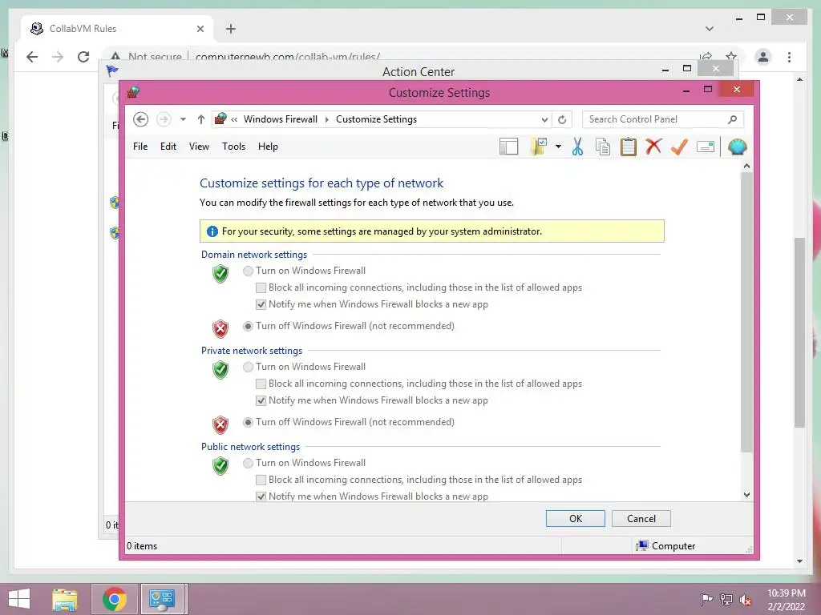Toggle Private 'Notify me' checkbox

(261, 400)
